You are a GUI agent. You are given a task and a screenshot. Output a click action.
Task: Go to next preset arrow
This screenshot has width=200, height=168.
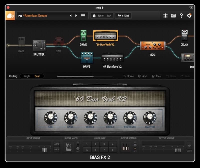[76, 16]
